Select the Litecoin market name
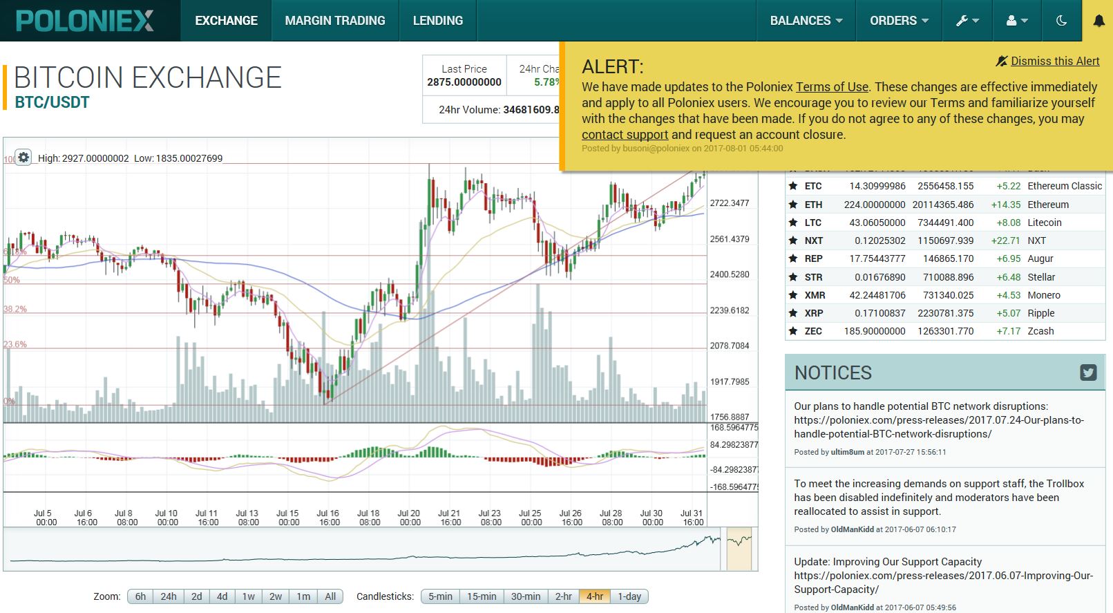The height and width of the screenshot is (613, 1113). (x=1045, y=223)
